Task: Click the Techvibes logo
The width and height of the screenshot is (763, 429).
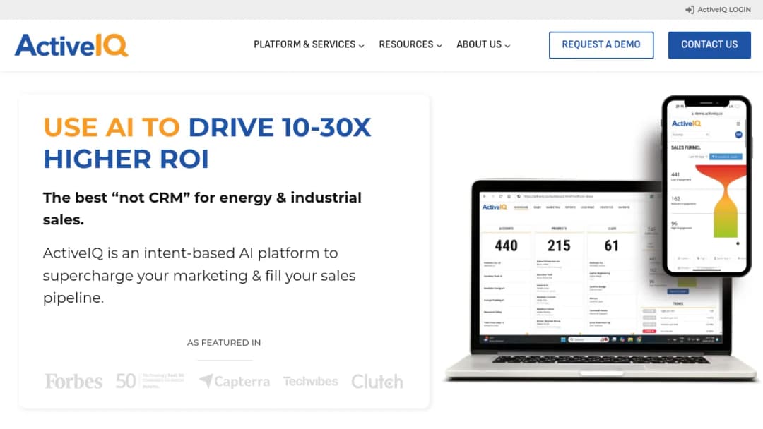Action: (310, 382)
